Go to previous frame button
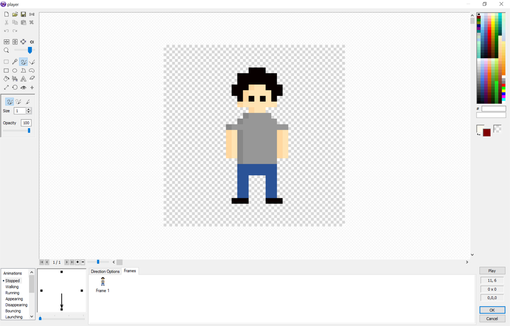Image resolution: width=510 pixels, height=326 pixels. click(47, 263)
